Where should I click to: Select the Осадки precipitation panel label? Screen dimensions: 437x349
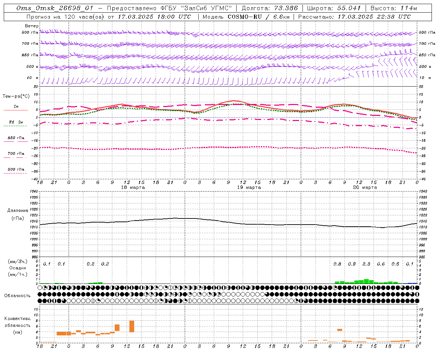(x=17, y=268)
